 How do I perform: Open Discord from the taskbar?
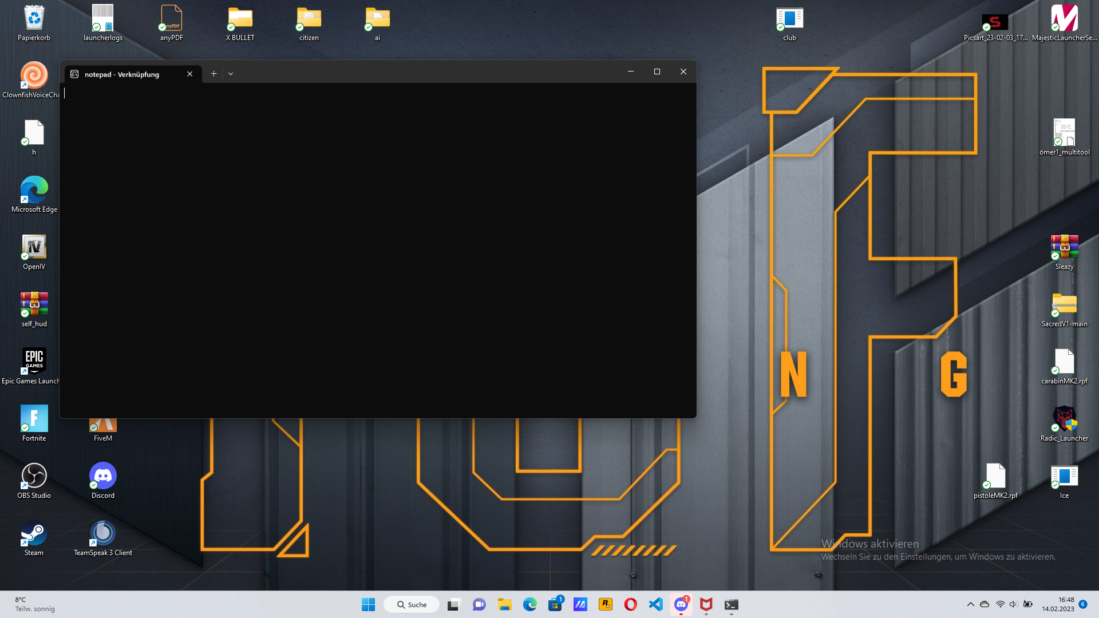click(681, 604)
